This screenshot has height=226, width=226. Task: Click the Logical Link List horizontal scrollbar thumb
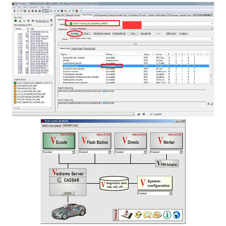click(18, 108)
